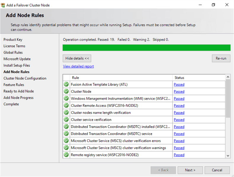Screen dimensions: 234x177
Task: Select Complete step in sidebar
Action: (11, 104)
